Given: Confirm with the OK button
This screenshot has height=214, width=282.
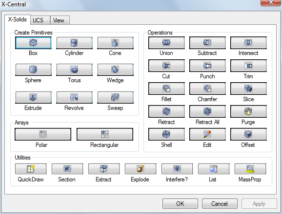Looking at the screenshot, I should 180,204.
